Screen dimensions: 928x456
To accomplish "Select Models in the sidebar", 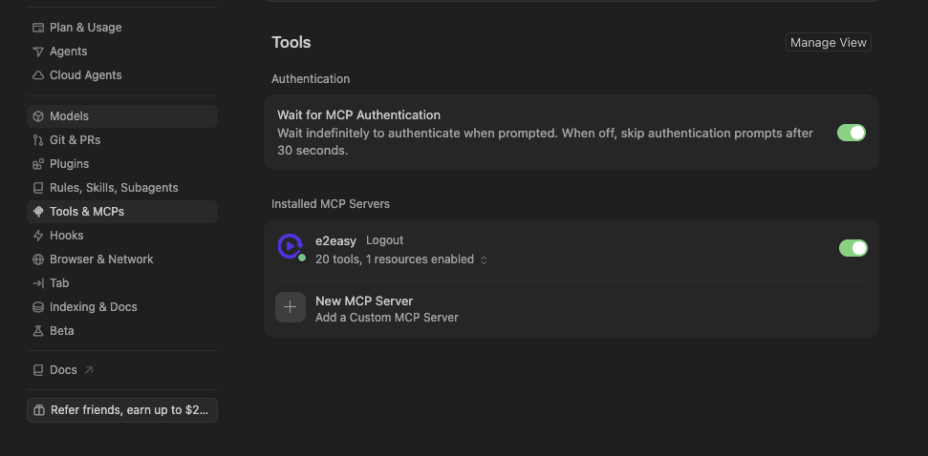I will click(122, 116).
